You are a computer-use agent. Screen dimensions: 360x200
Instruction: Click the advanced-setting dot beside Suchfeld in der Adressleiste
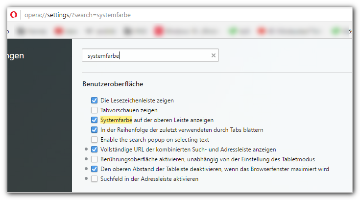(86, 178)
